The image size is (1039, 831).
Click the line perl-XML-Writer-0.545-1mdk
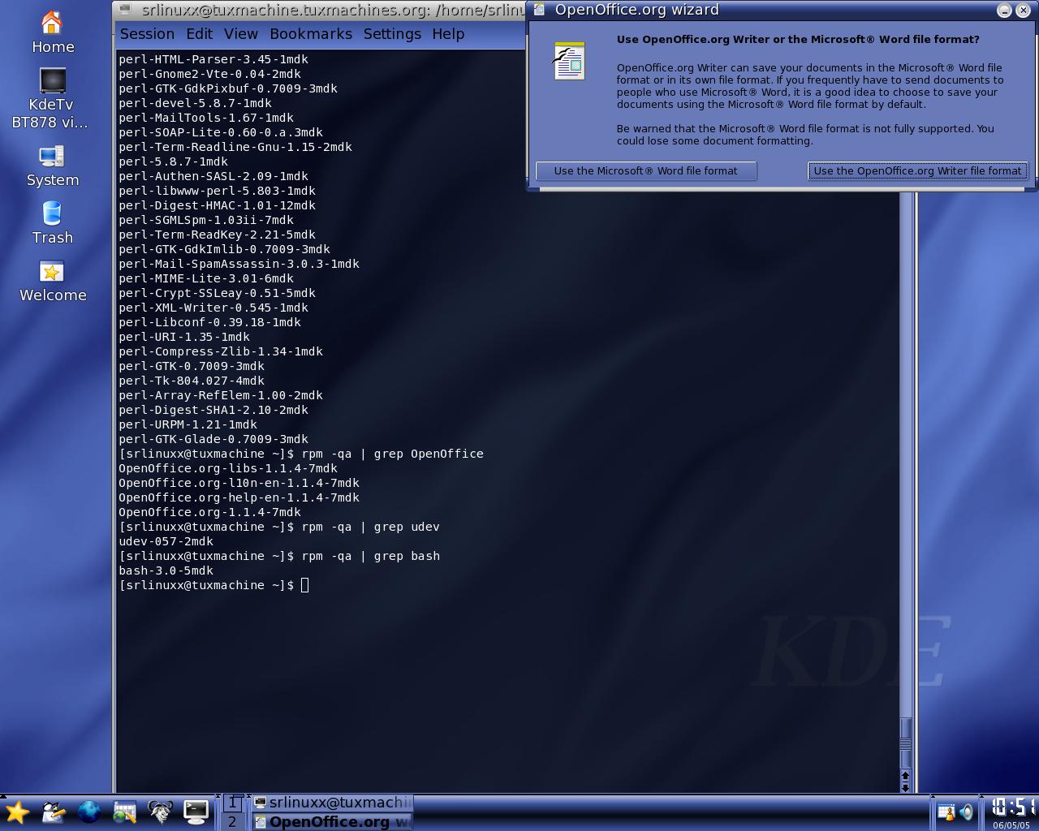point(213,308)
